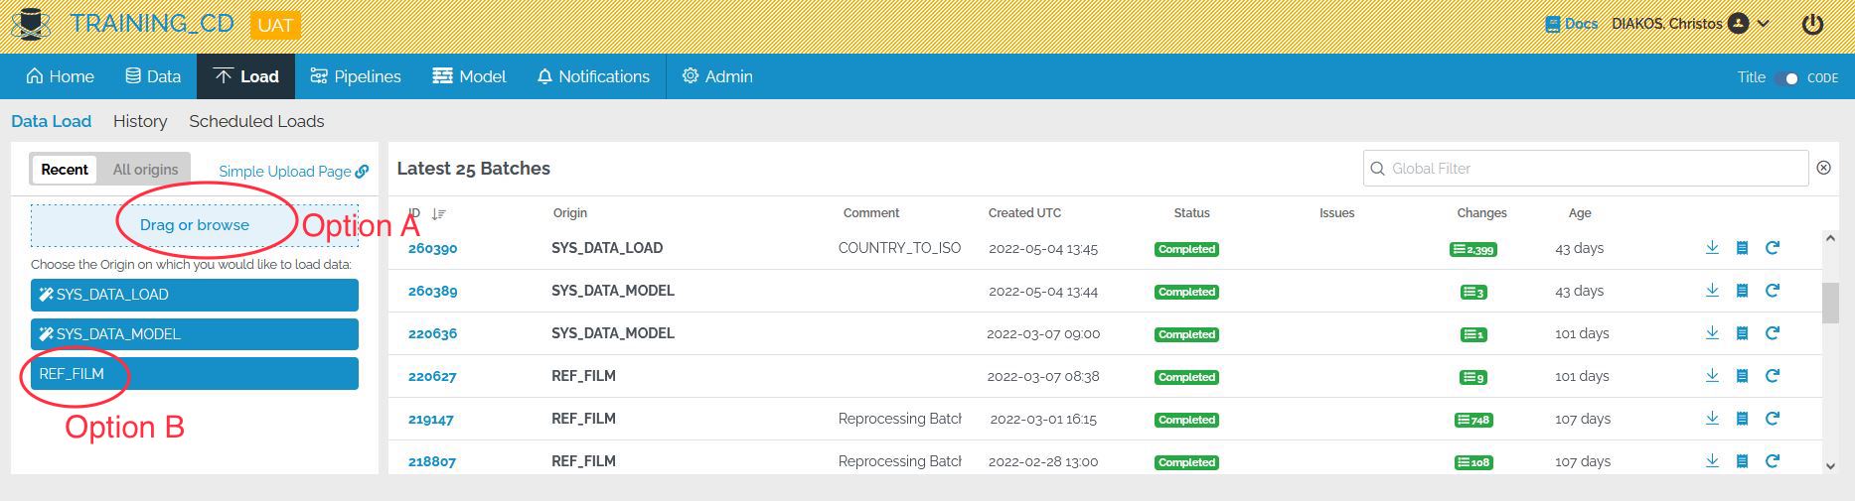This screenshot has width=1855, height=501.
Task: Sort by the Status column header
Action: 1191,213
